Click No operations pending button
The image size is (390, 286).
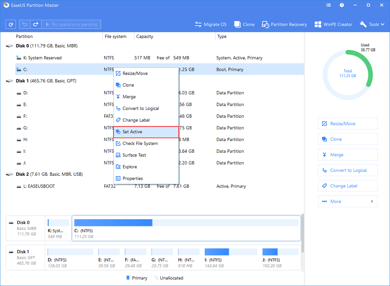[x=71, y=24]
